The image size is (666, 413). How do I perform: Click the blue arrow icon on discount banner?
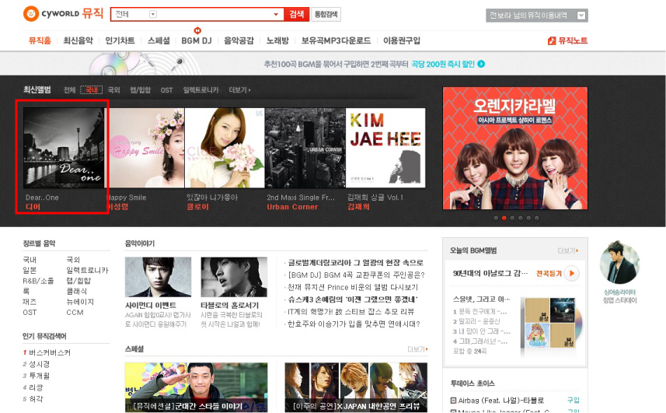(481, 64)
